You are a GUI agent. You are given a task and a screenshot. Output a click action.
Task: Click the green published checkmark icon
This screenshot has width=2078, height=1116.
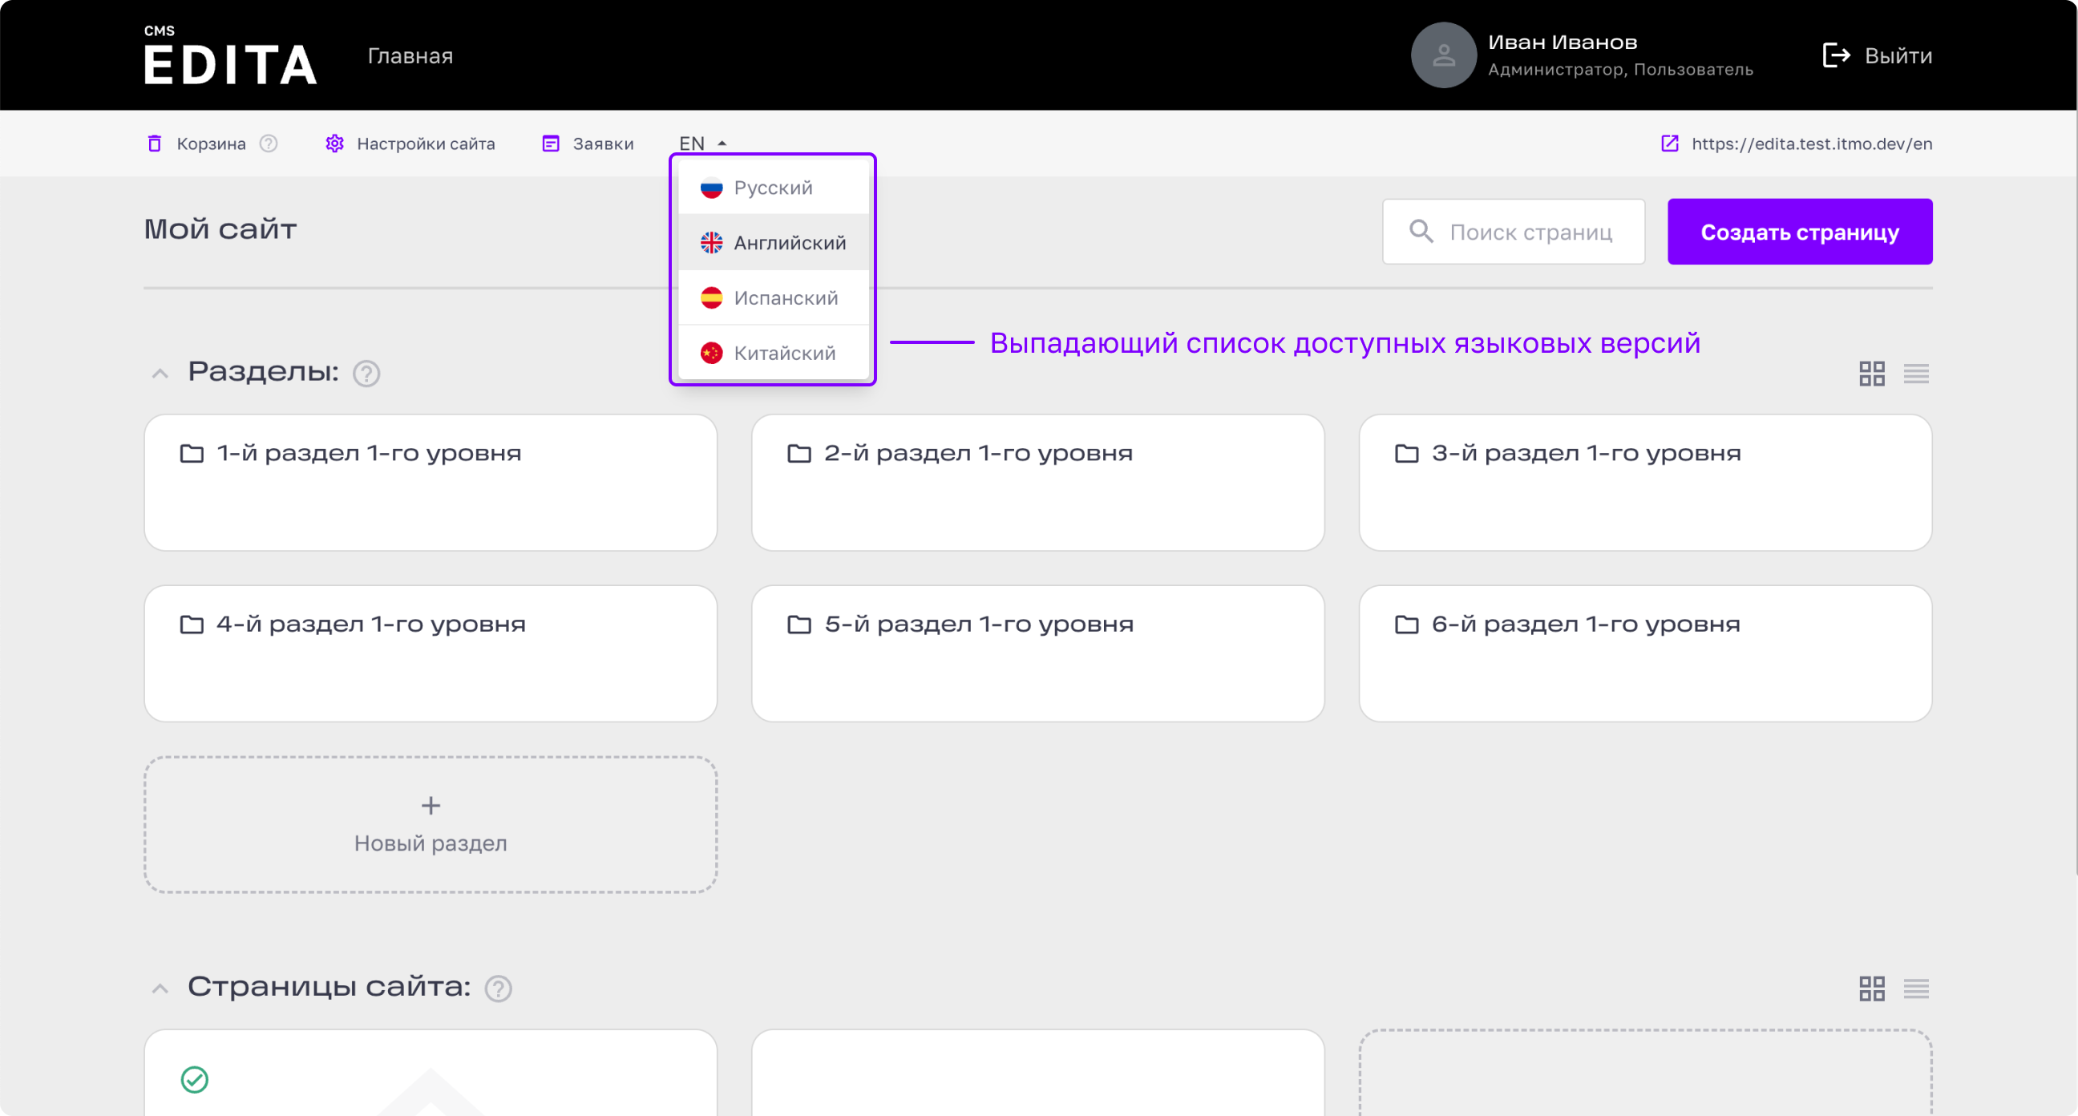coord(194,1080)
